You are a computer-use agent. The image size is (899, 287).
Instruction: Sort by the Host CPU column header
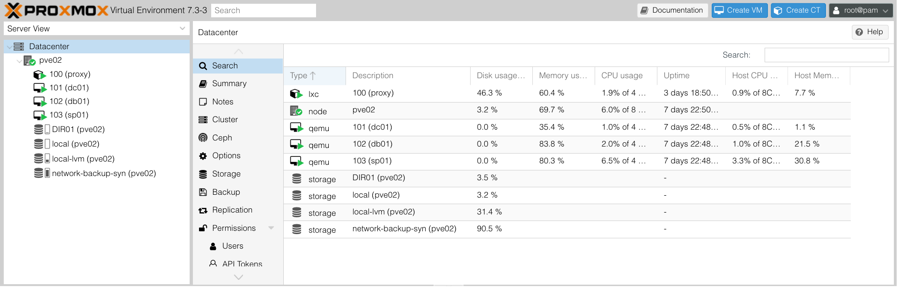click(756, 76)
